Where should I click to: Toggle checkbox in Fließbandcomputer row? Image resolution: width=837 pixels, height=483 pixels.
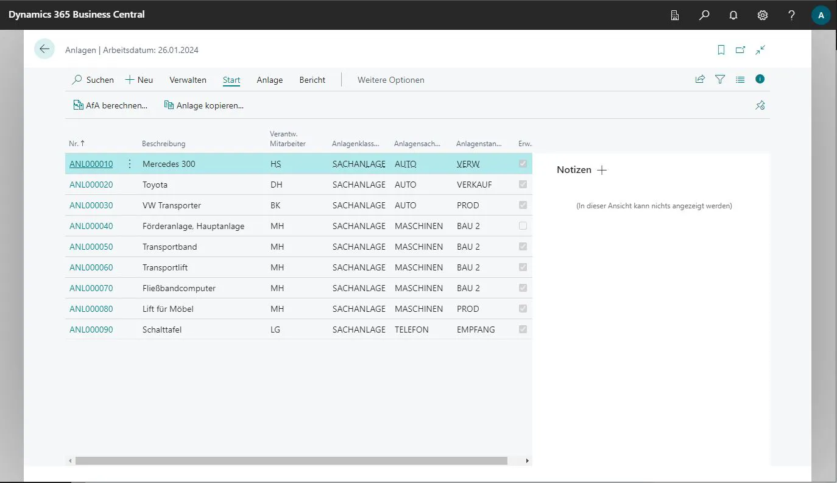523,288
